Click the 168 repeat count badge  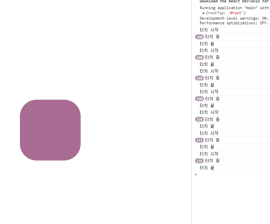[199, 78]
